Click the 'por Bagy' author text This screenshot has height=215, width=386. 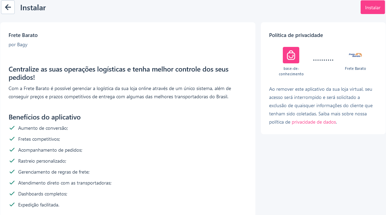tap(18, 45)
